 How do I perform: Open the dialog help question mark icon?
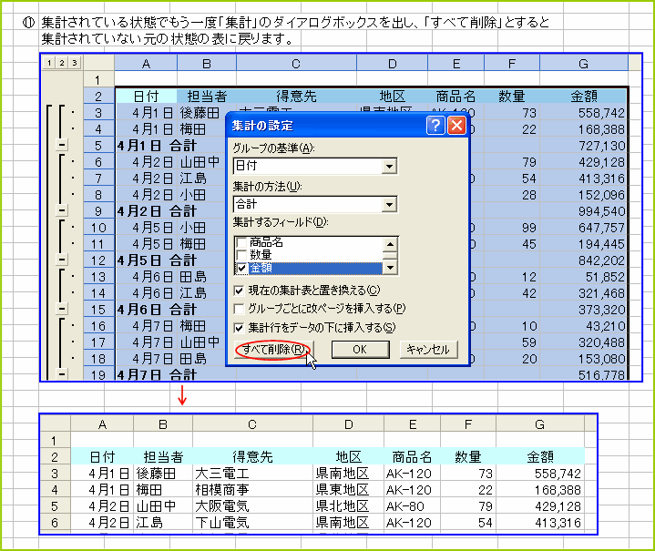[x=435, y=126]
